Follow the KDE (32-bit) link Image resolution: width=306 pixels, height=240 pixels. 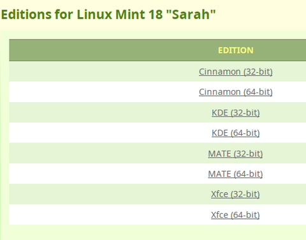click(x=235, y=112)
